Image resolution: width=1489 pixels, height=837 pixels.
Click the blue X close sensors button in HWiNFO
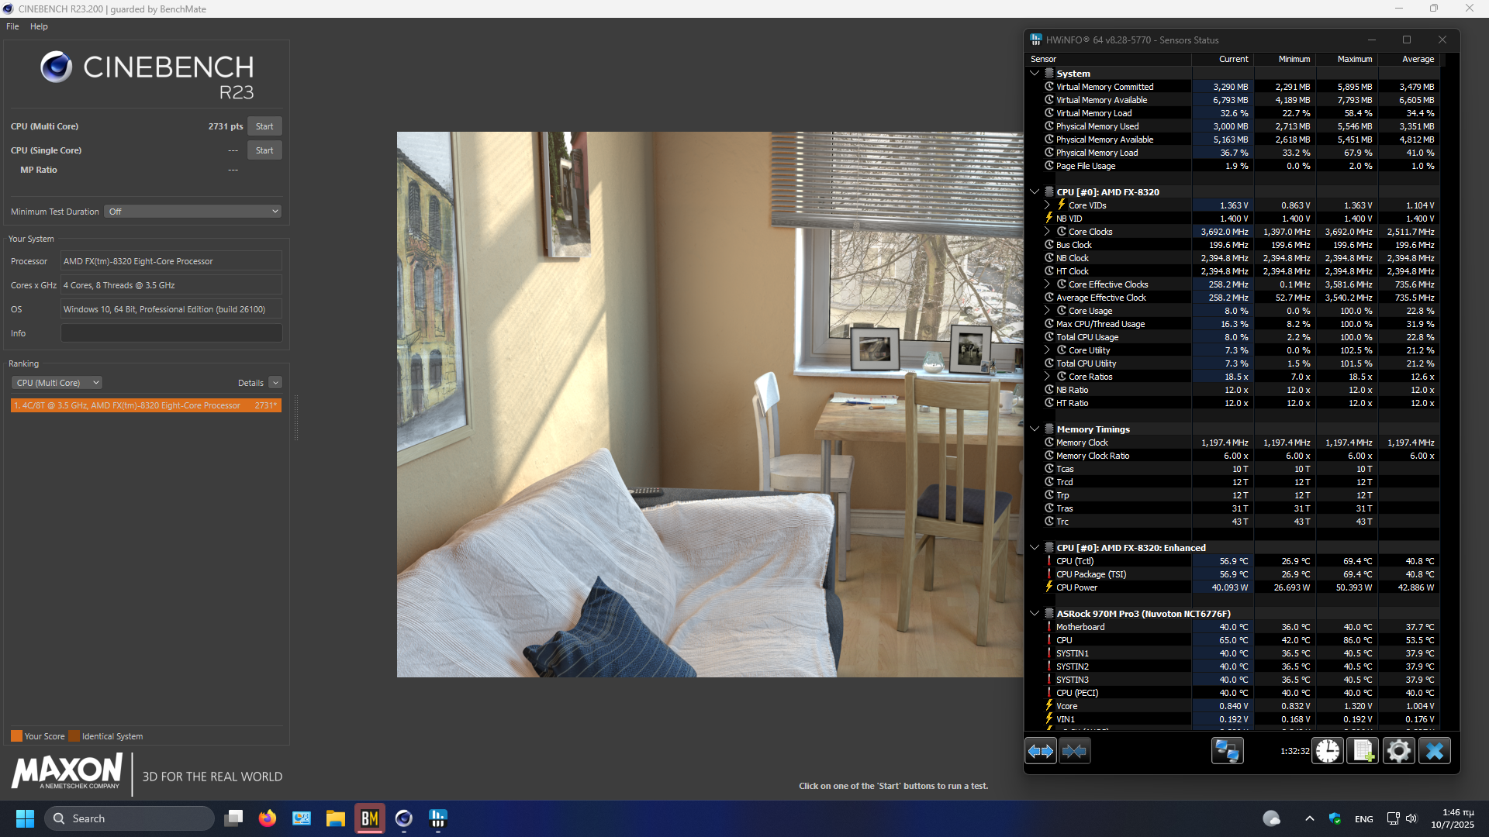click(x=1435, y=751)
